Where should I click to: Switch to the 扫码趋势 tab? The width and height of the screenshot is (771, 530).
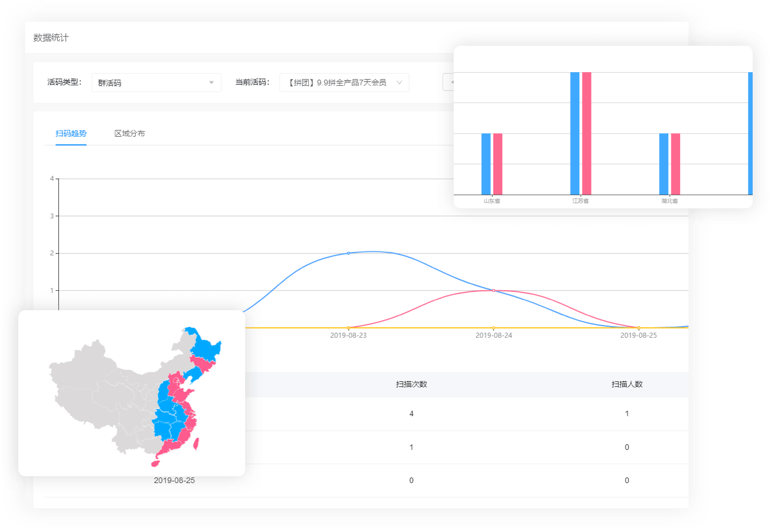[71, 133]
